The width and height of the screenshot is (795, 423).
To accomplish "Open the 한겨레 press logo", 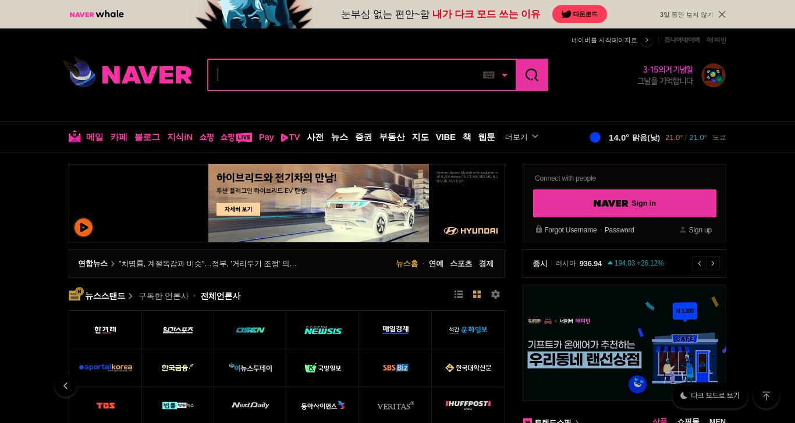I will (x=105, y=330).
